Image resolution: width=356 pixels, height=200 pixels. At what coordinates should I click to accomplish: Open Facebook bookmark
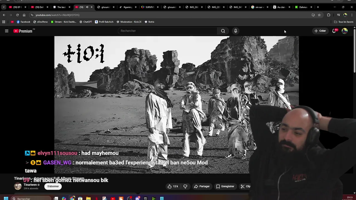23,22
